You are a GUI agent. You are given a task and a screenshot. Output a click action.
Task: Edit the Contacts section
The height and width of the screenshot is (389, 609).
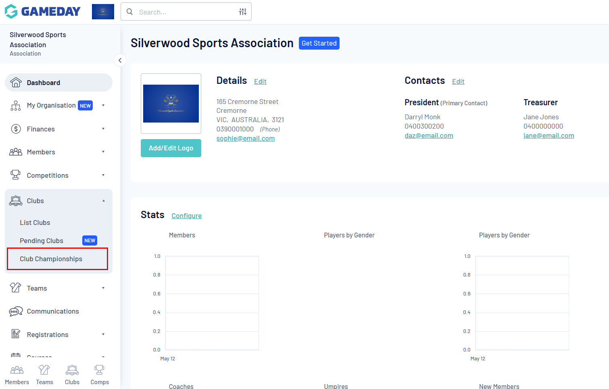pyautogui.click(x=458, y=81)
